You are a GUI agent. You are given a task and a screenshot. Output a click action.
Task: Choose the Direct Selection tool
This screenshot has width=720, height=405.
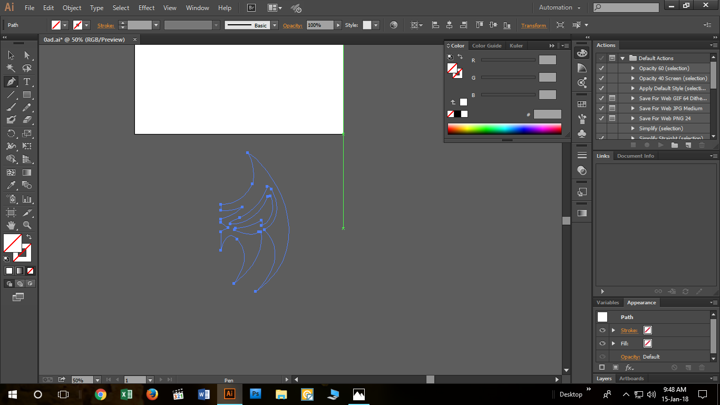[27, 55]
